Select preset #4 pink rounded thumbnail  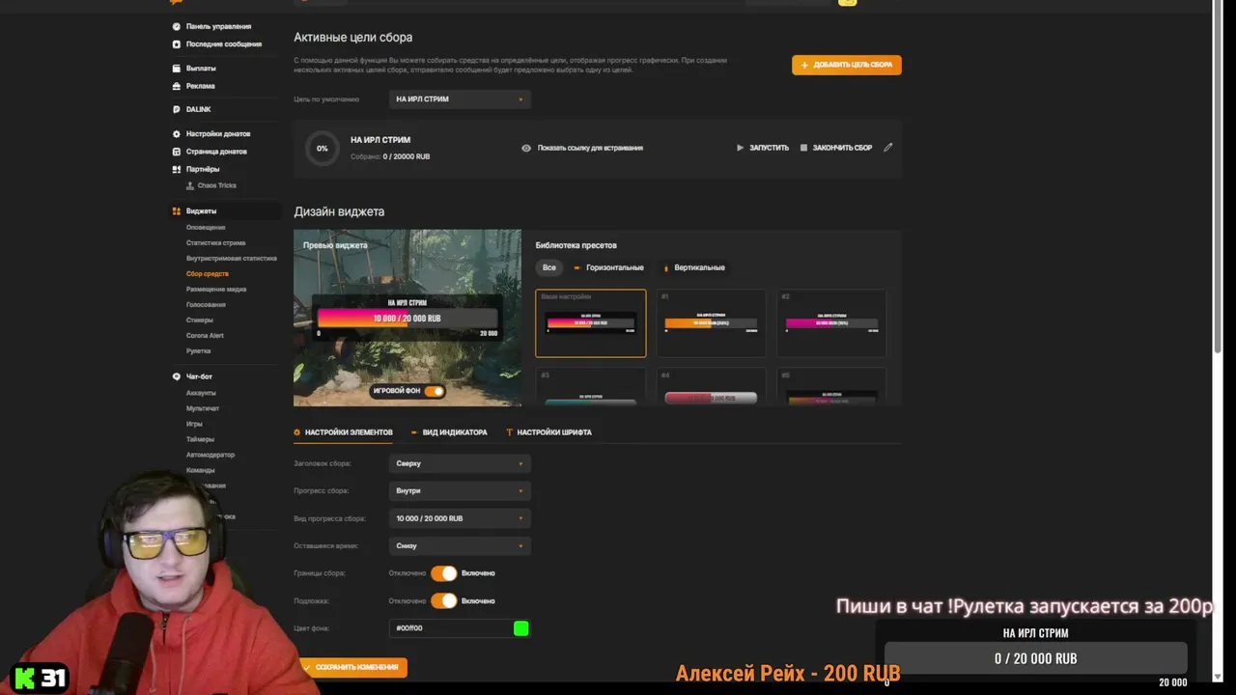point(711,387)
